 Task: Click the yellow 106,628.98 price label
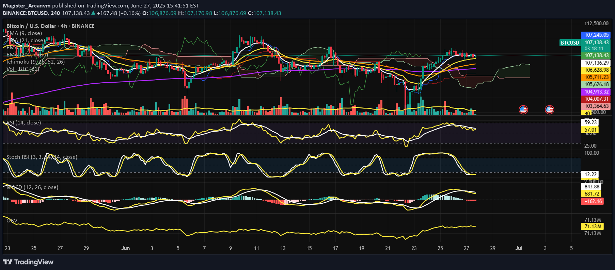pyautogui.click(x=596, y=70)
